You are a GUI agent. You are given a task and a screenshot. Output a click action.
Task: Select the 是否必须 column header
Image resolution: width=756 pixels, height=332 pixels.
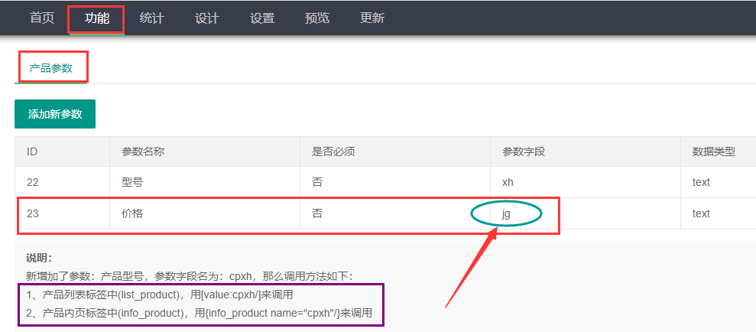(x=333, y=151)
